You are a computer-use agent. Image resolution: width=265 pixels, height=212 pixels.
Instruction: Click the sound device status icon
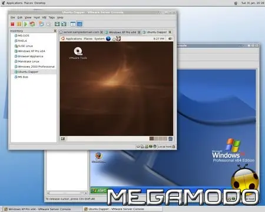[x=151, y=147]
